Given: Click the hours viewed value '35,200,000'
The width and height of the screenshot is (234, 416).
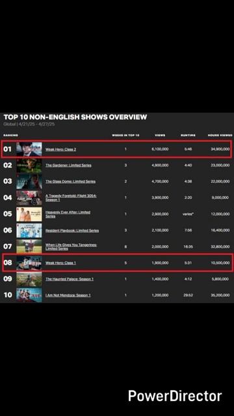Looking at the screenshot, I should 220,295.
